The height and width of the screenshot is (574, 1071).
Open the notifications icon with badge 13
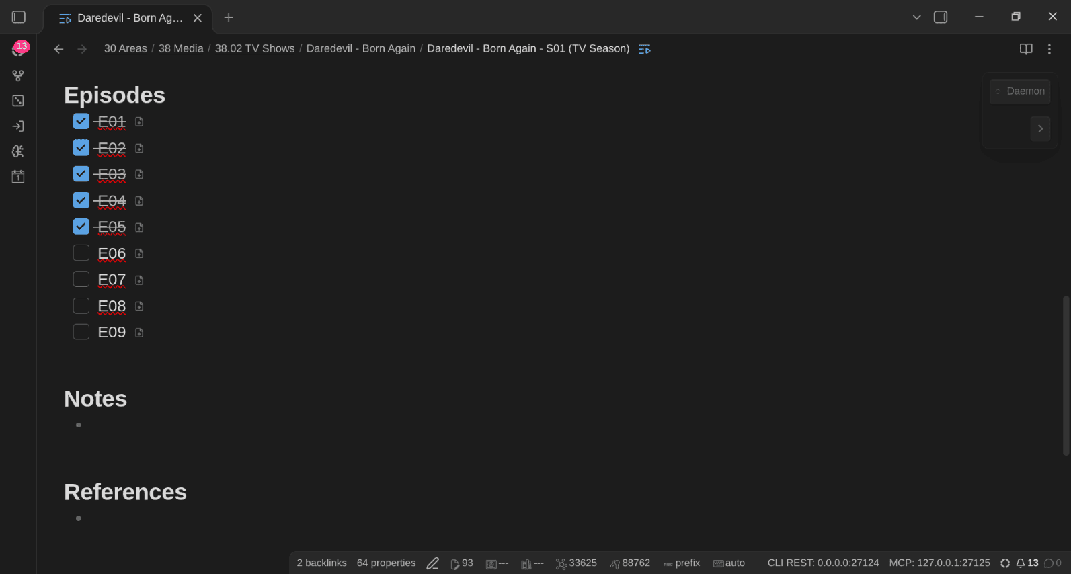pos(19,49)
